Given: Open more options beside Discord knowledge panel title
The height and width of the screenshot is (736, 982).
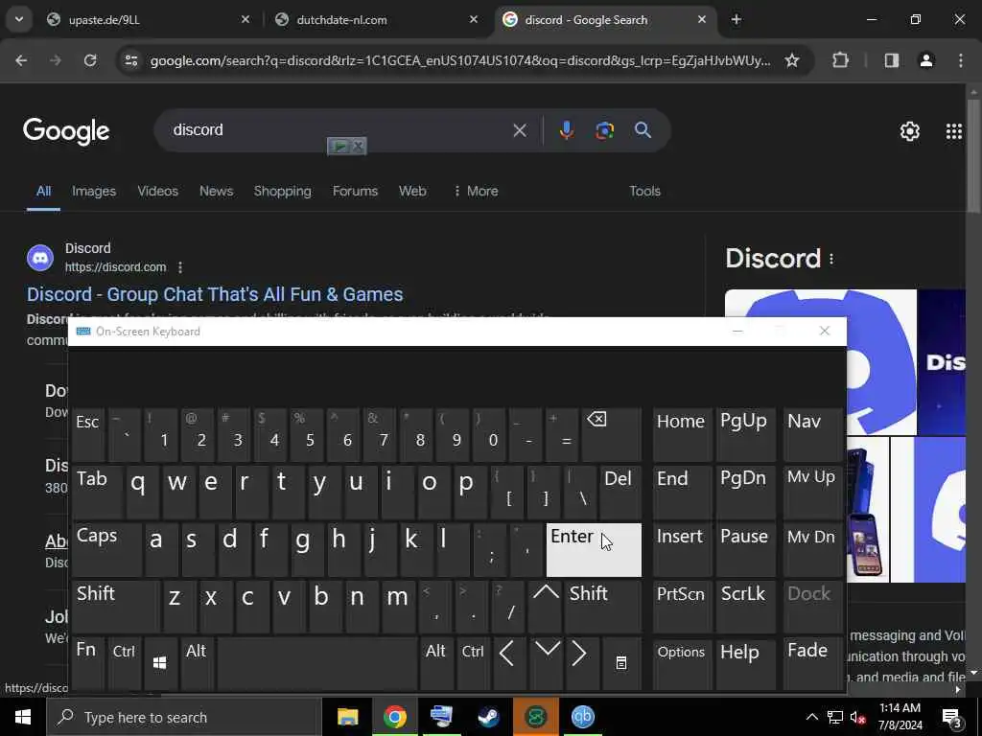Looking at the screenshot, I should pos(831,259).
